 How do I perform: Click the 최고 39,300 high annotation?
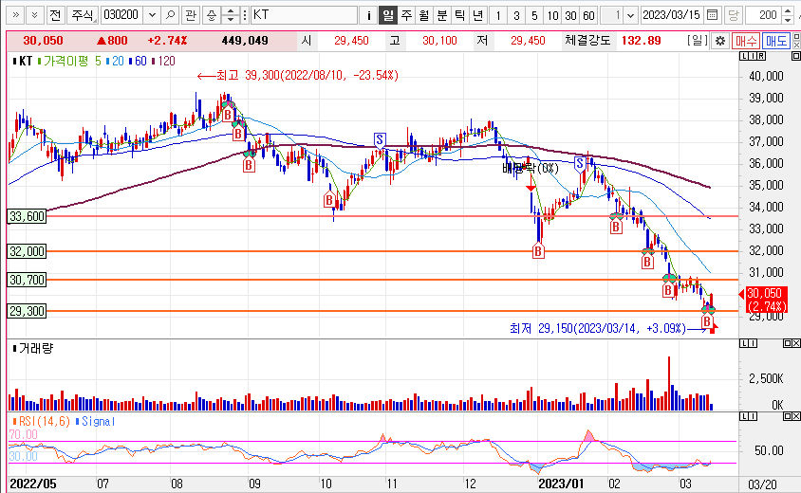[x=298, y=76]
